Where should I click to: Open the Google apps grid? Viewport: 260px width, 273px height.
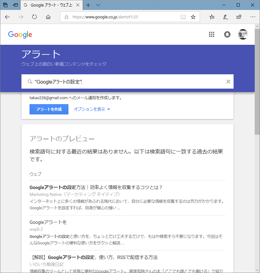tap(212, 35)
